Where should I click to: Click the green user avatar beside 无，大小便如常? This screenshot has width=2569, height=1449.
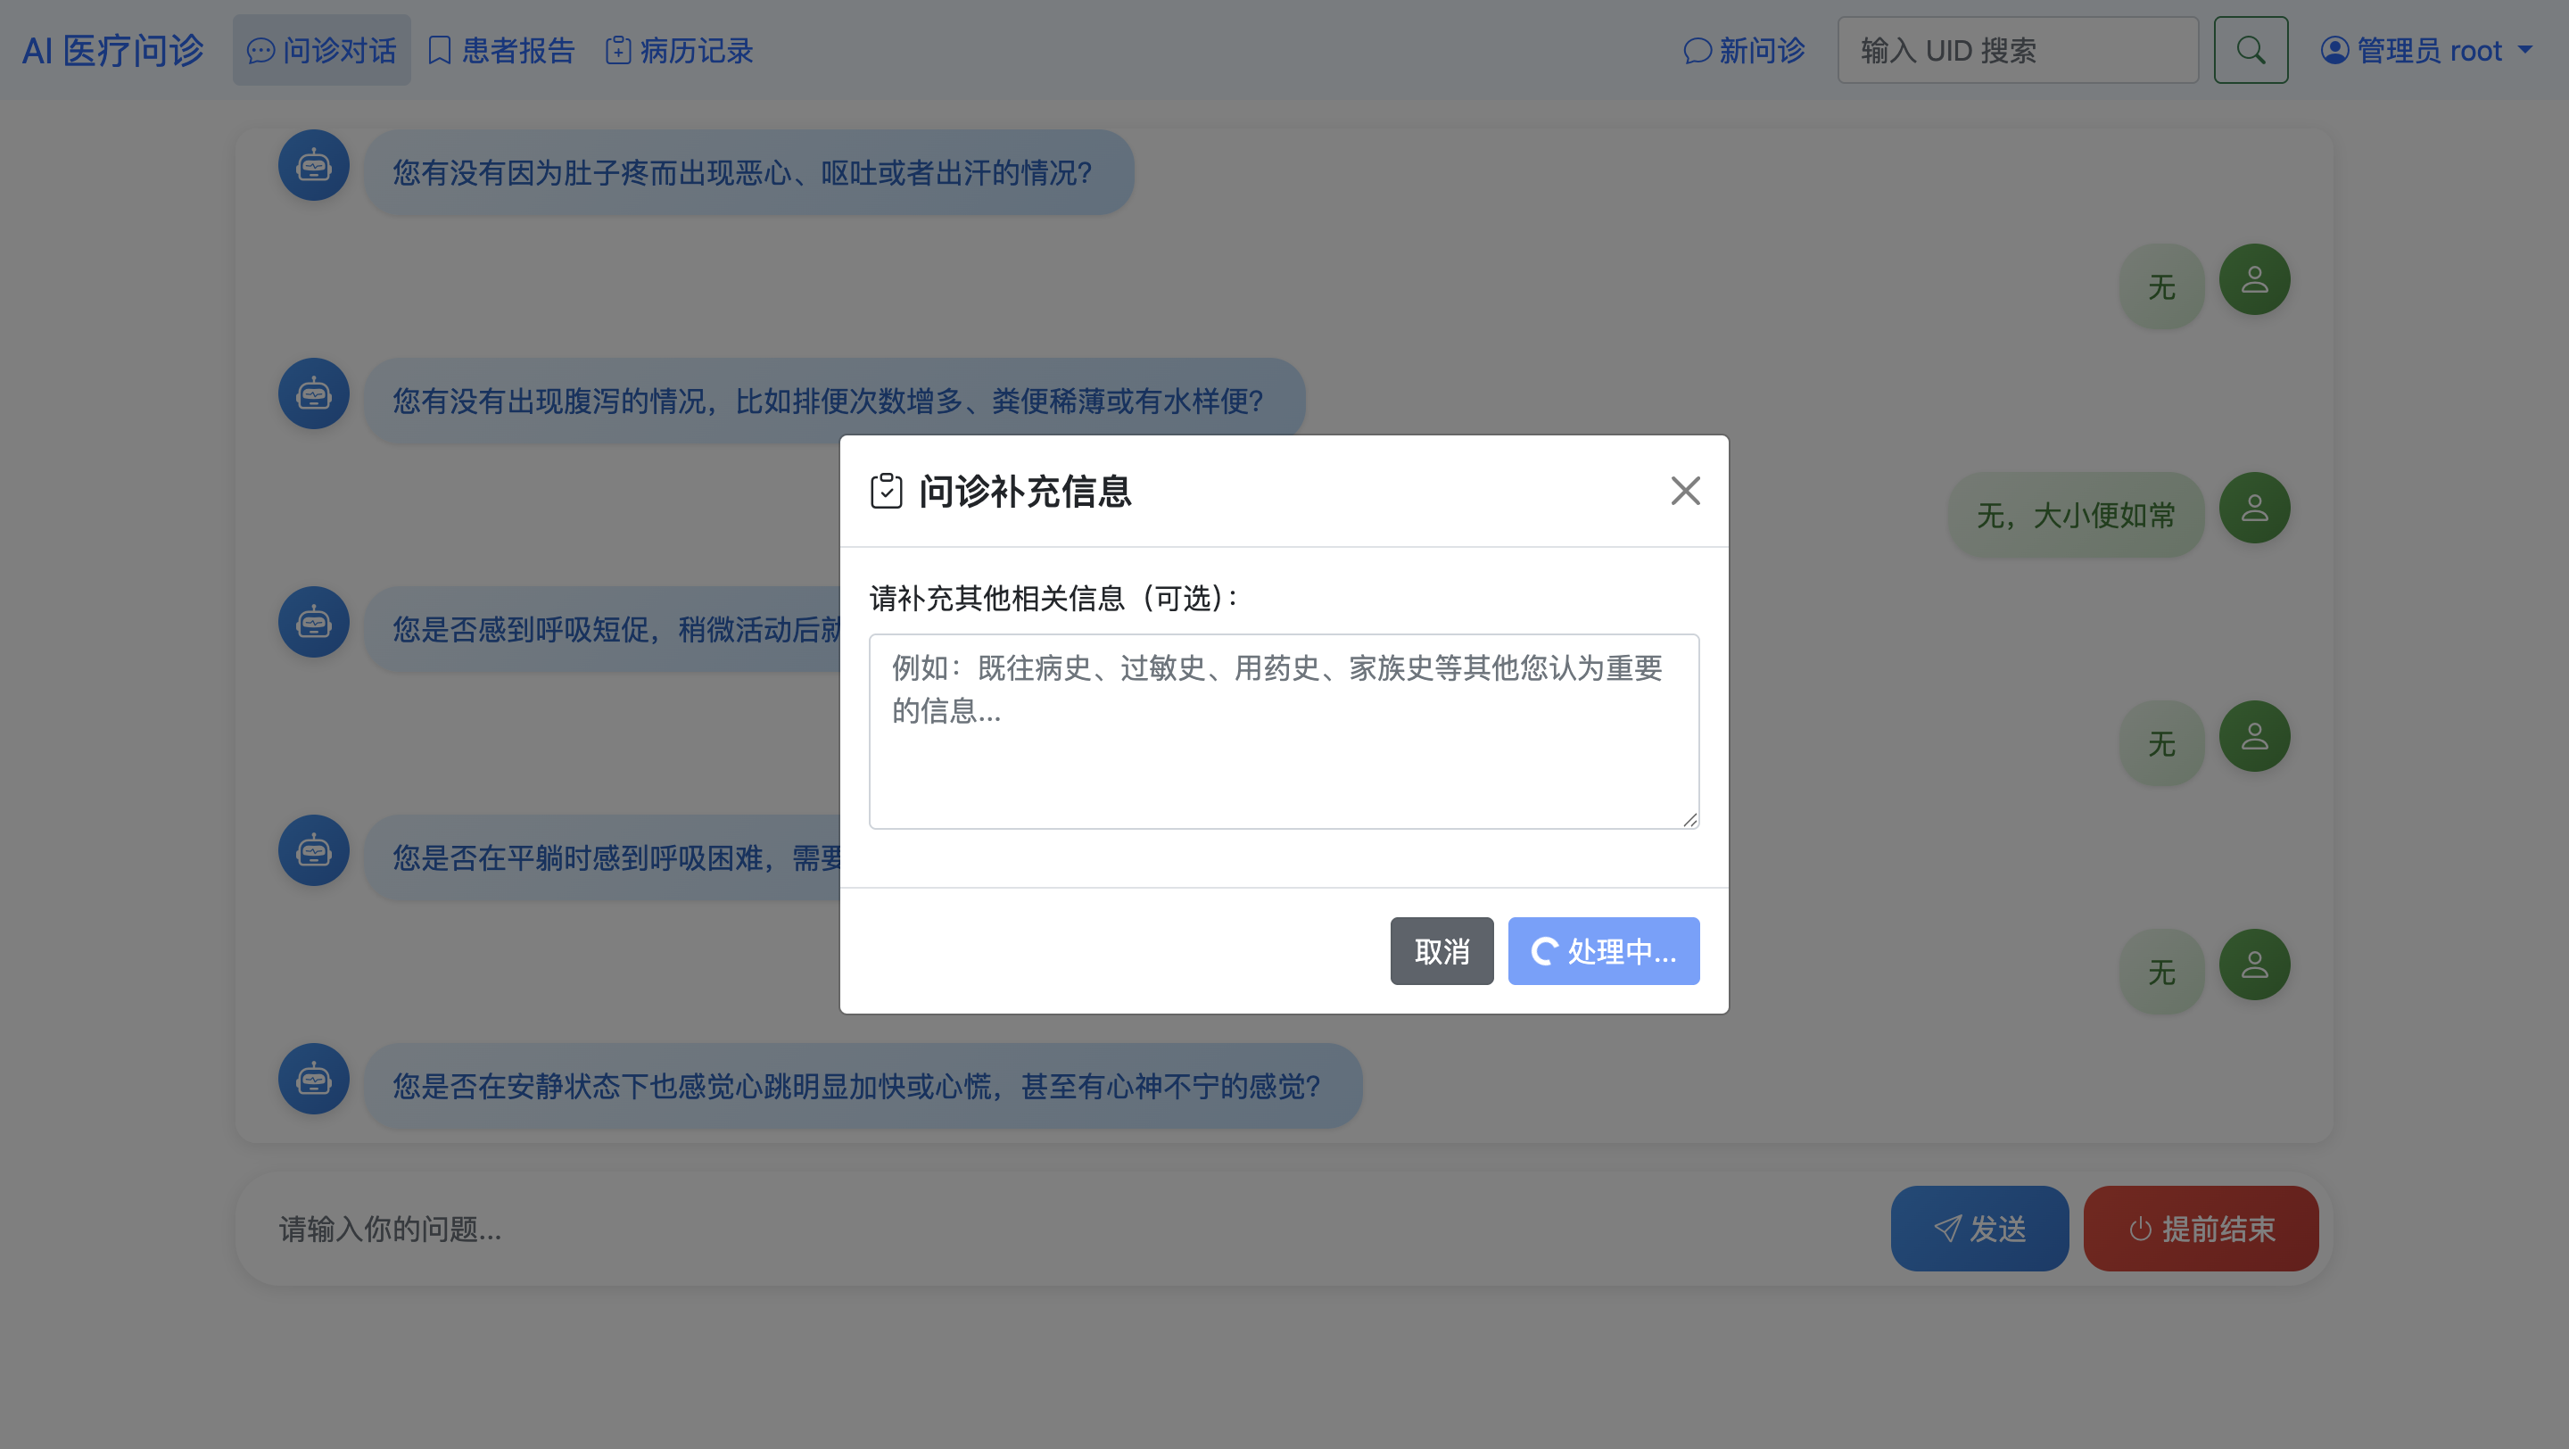pos(2254,508)
